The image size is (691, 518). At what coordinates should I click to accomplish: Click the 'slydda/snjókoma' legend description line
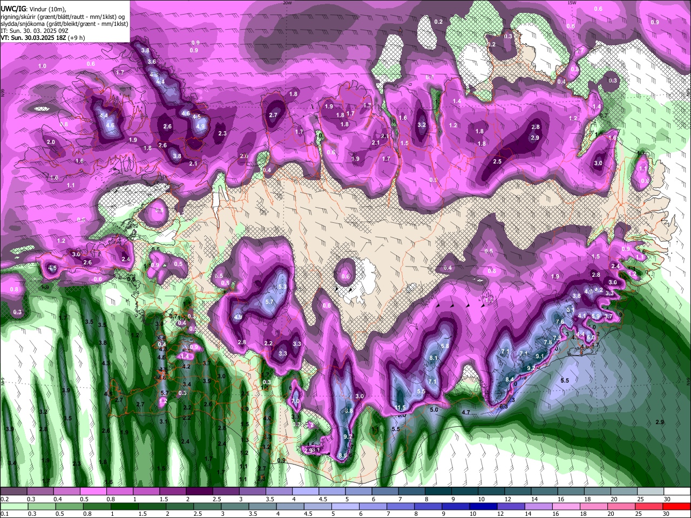click(x=64, y=24)
